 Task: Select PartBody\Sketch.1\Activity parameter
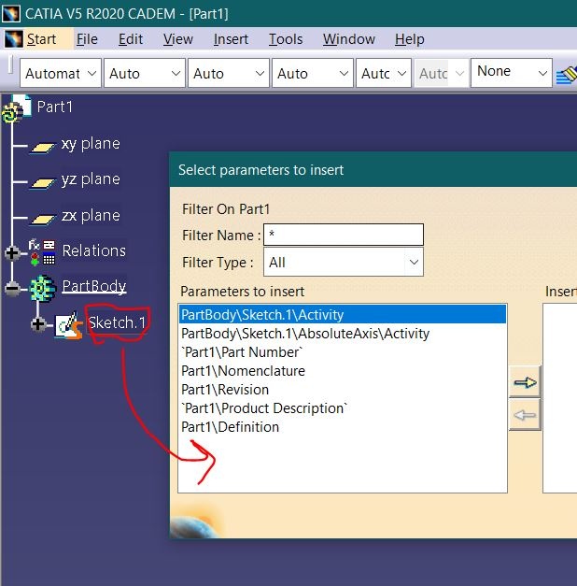click(x=343, y=314)
